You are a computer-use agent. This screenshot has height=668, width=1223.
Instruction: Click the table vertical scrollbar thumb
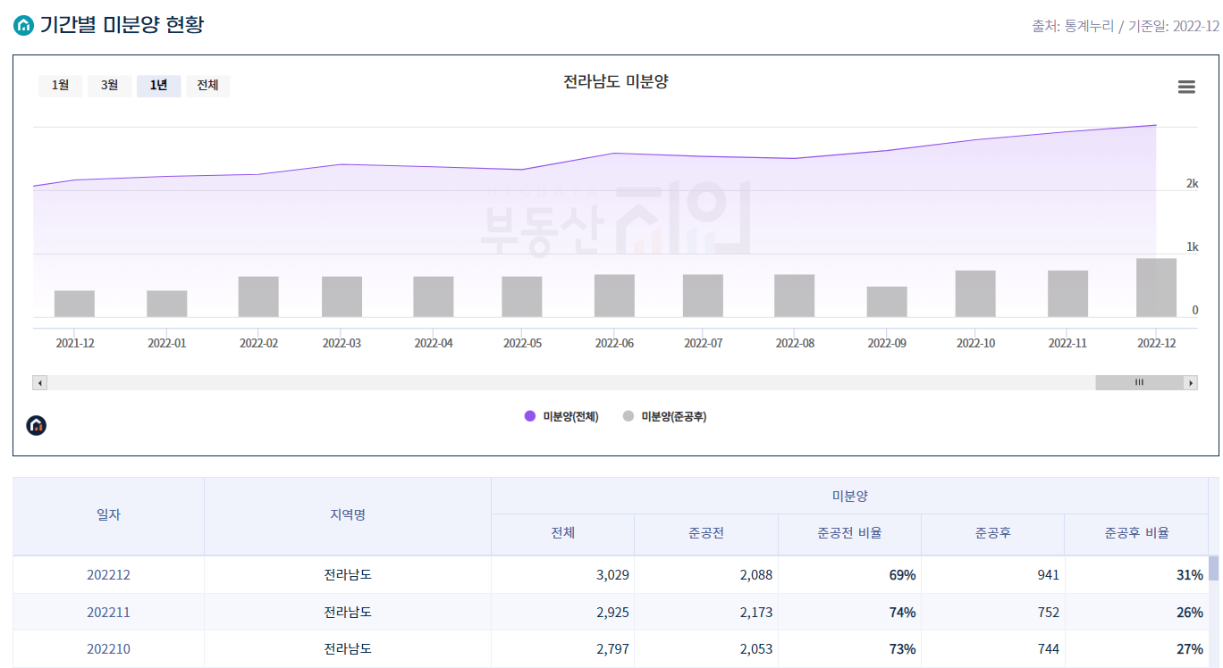click(1213, 568)
